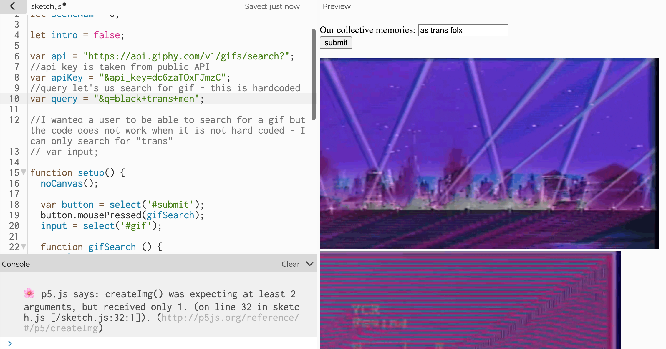Click 'let intro = false' on line 4
This screenshot has width=666, height=349.
click(77, 35)
